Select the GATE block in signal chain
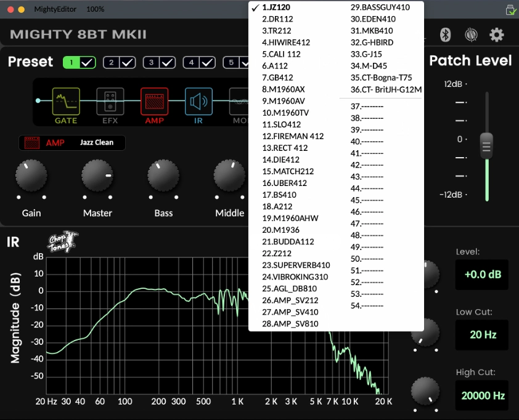The height and width of the screenshot is (420, 519). [x=65, y=102]
